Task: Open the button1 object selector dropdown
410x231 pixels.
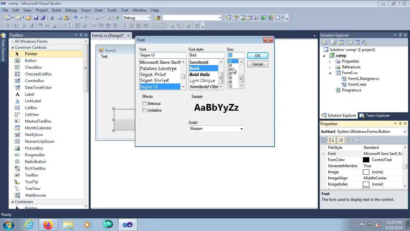Action: pyautogui.click(x=405, y=132)
